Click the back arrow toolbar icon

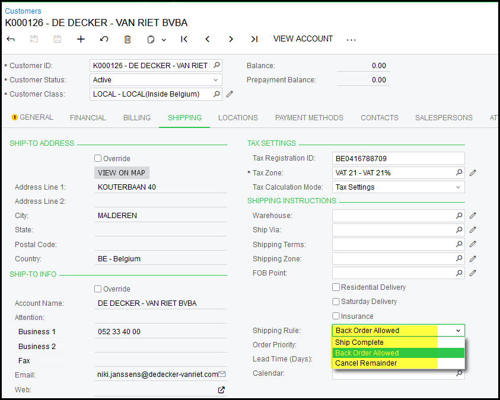pyautogui.click(x=11, y=39)
